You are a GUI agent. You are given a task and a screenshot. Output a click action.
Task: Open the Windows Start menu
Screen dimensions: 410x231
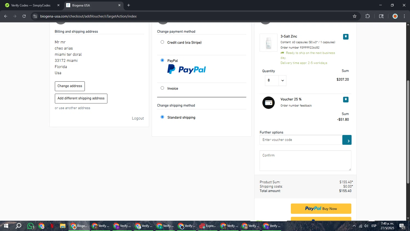tap(6, 226)
